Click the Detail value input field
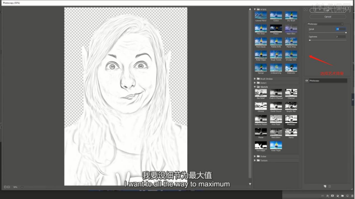 [341, 29]
